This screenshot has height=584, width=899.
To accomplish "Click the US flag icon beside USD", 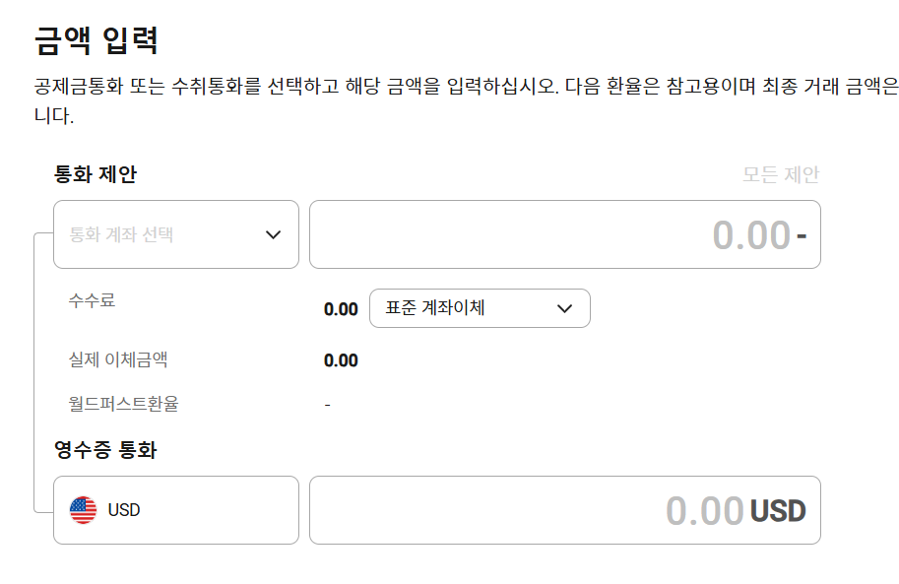I will coord(83,510).
